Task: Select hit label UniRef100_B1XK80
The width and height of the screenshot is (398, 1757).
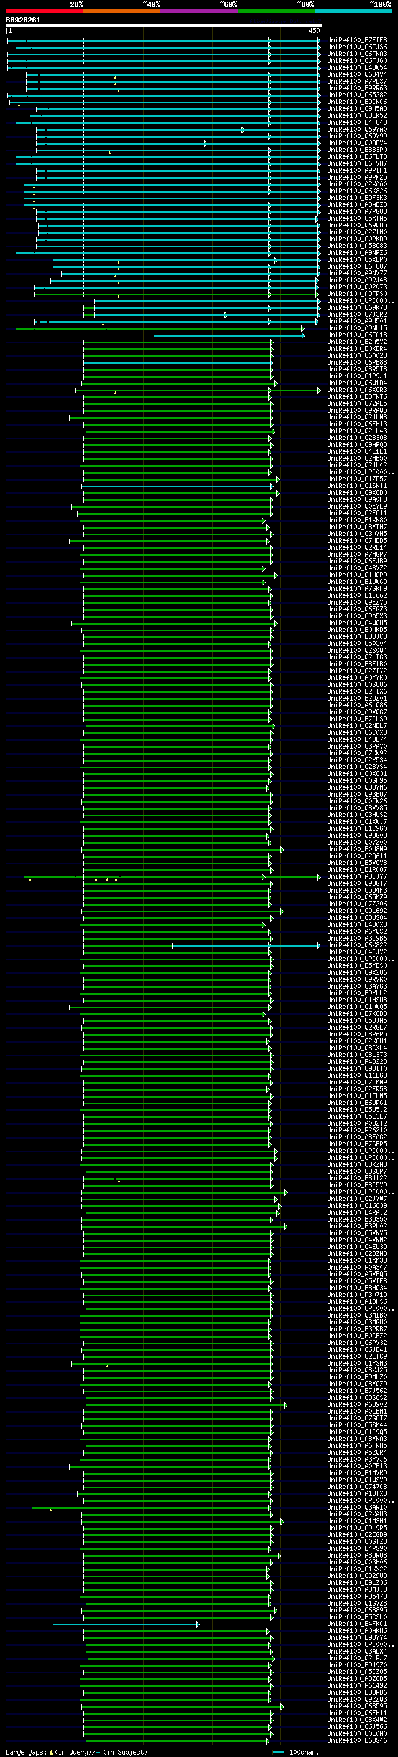Action: point(357,520)
